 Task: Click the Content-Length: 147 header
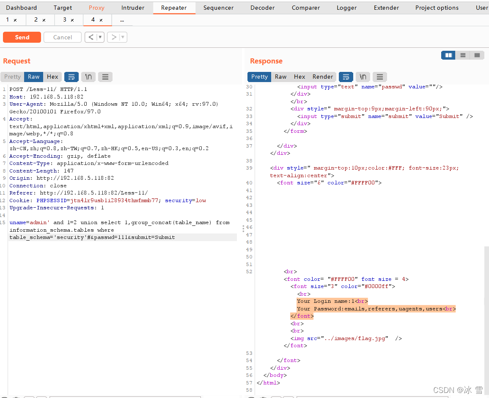(x=41, y=171)
